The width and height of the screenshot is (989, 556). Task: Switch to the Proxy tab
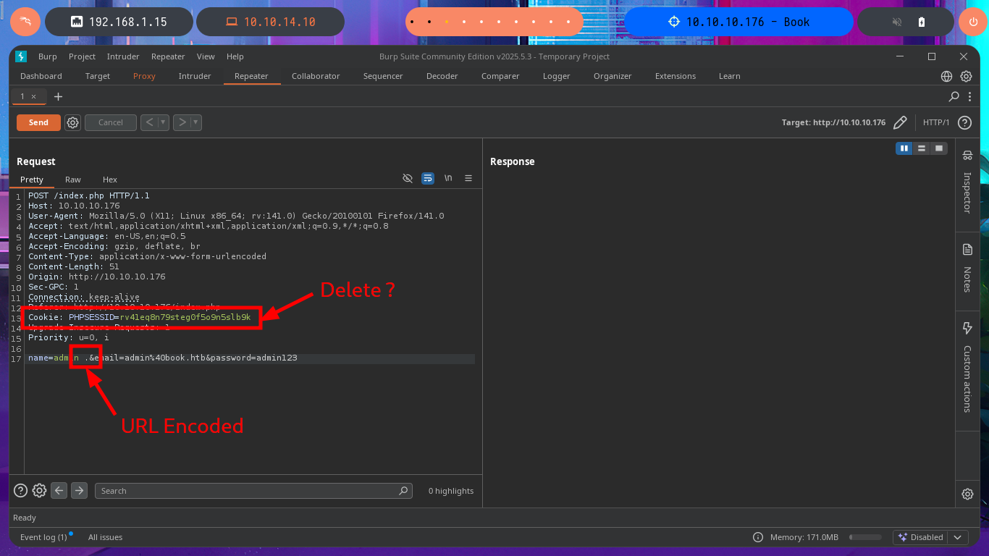[x=144, y=76]
